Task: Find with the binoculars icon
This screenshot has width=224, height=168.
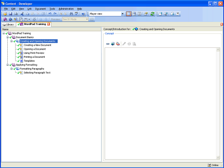Action: 71,14
